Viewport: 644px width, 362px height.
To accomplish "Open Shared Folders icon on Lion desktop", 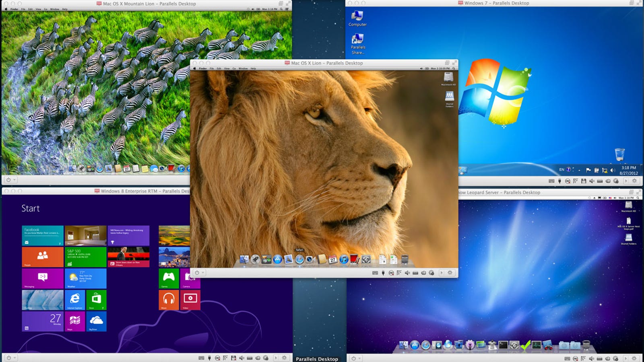I will pyautogui.click(x=449, y=99).
